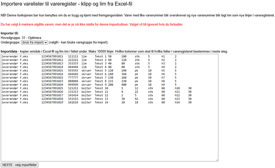Click on the line with 'Tekst 8 115'
Screen dimensions: 275x168
coord(104,81)
